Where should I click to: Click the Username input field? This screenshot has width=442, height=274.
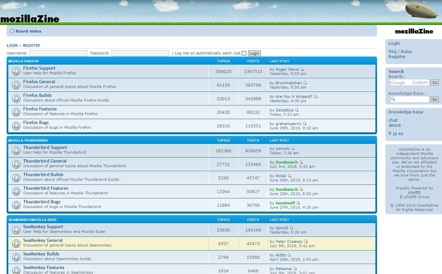pos(58,53)
